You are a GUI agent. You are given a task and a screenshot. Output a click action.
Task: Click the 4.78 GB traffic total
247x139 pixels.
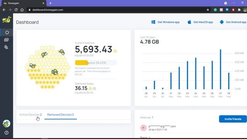click(x=149, y=42)
